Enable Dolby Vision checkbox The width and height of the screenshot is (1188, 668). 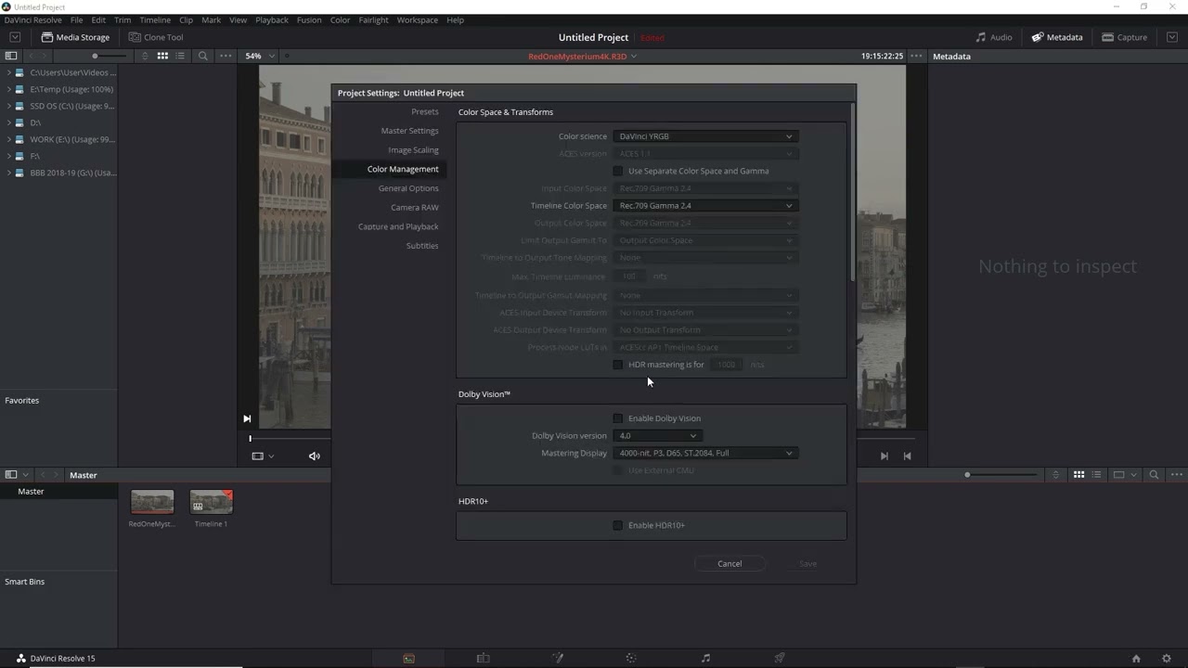618,418
